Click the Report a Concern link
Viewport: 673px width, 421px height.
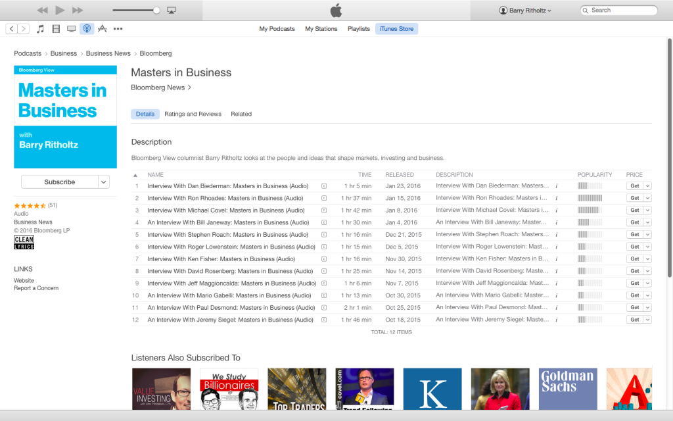click(36, 288)
